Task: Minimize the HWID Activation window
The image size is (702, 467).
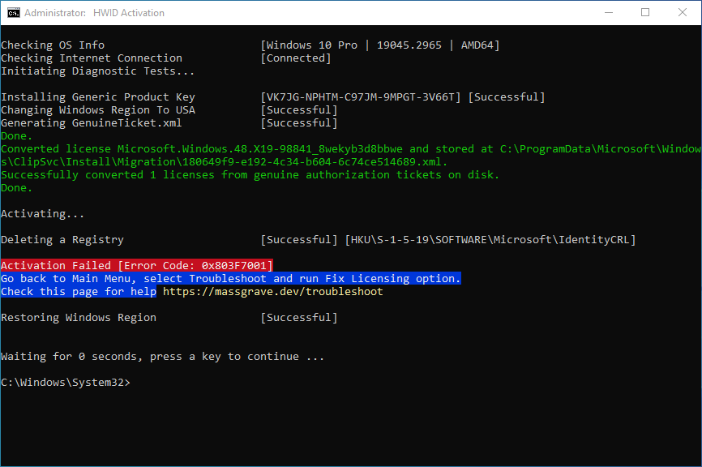Action: tap(609, 12)
